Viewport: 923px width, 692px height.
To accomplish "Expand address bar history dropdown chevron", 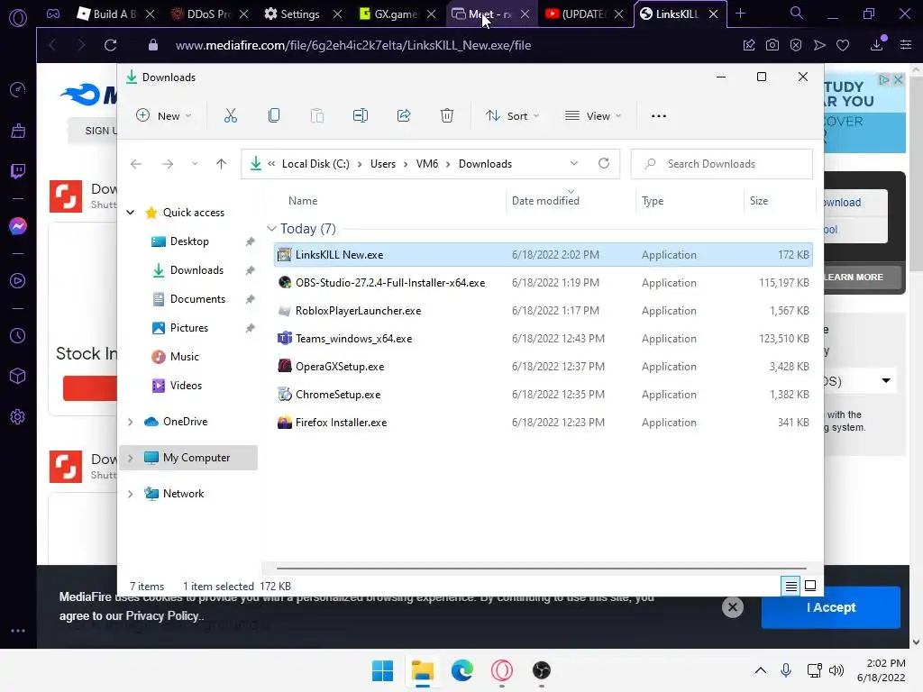I will click(574, 164).
